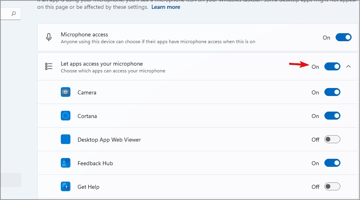Select the Feedback Hub row label

[x=95, y=163]
